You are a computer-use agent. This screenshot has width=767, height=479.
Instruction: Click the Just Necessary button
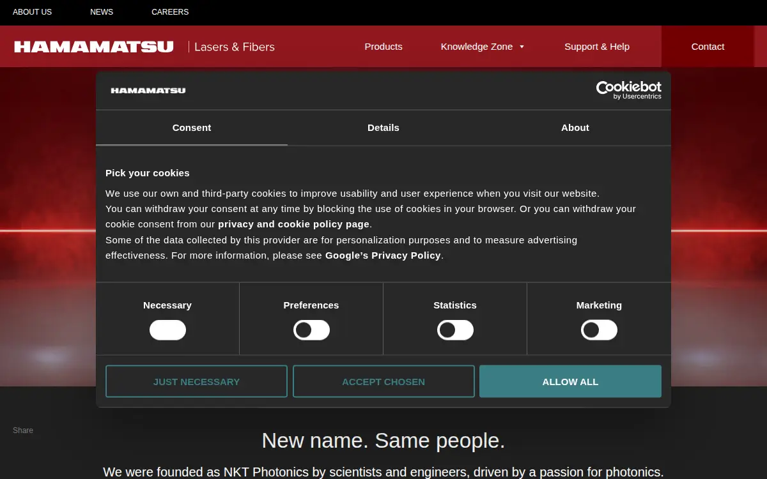tap(196, 381)
